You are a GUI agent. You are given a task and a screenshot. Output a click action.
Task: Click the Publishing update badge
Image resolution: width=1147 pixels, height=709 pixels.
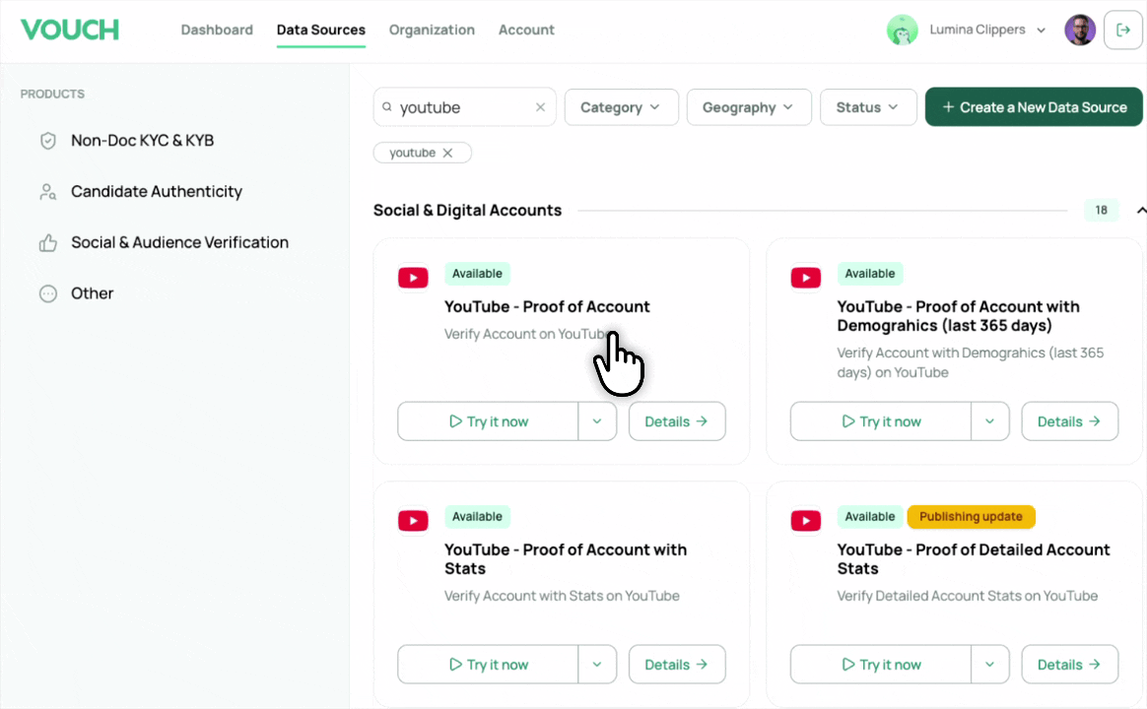(x=971, y=517)
